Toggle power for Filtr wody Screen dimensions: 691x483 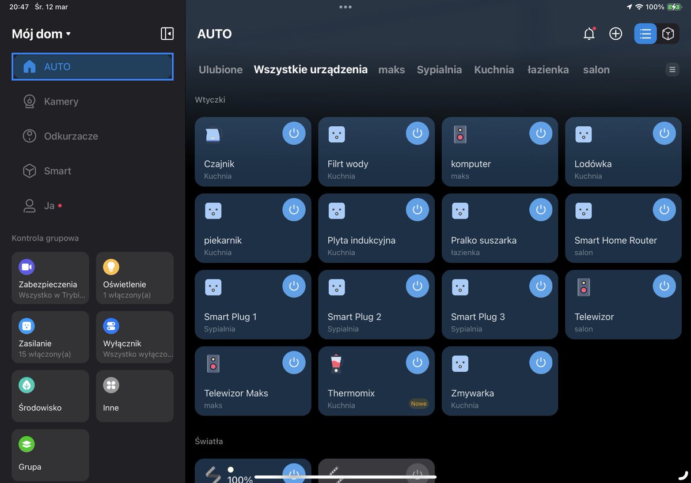[x=417, y=133]
